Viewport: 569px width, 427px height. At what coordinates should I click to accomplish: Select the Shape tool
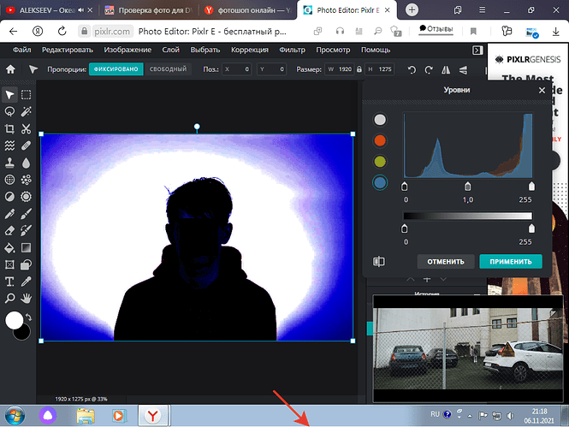27,264
